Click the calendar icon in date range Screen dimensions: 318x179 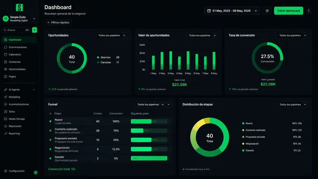click(209, 11)
